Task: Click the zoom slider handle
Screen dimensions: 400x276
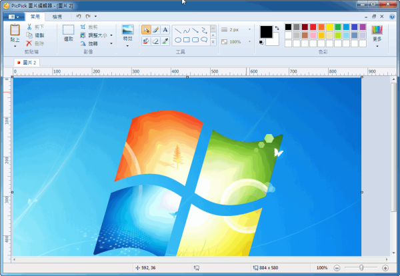Action: point(361,267)
